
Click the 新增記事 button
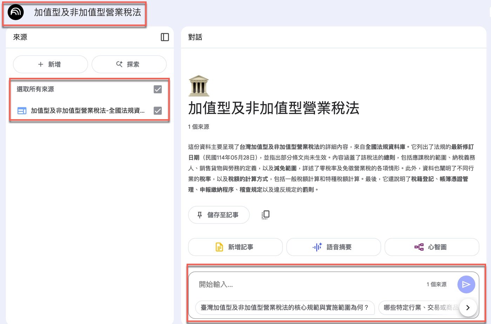pos(235,247)
